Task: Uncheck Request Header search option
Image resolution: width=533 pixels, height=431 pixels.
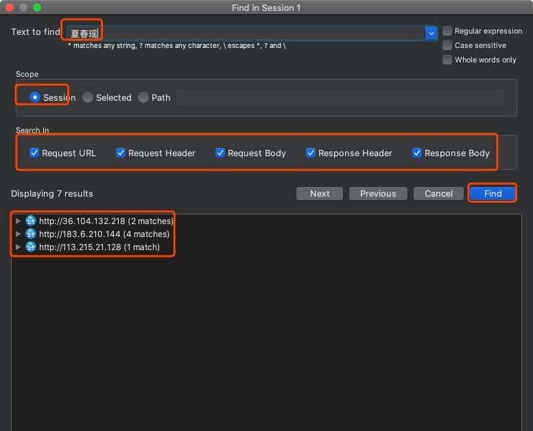Action: (x=121, y=153)
